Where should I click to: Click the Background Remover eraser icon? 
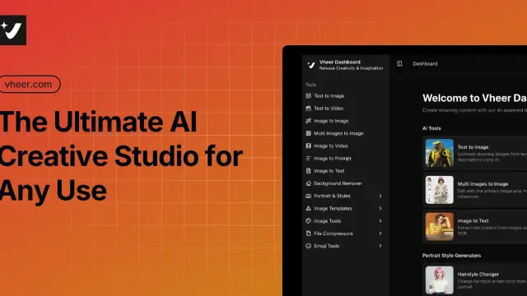pyautogui.click(x=308, y=183)
